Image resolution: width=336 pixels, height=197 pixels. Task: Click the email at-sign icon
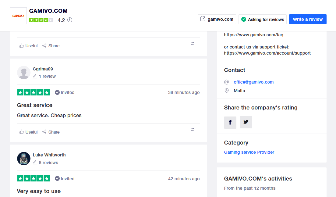[x=227, y=82]
